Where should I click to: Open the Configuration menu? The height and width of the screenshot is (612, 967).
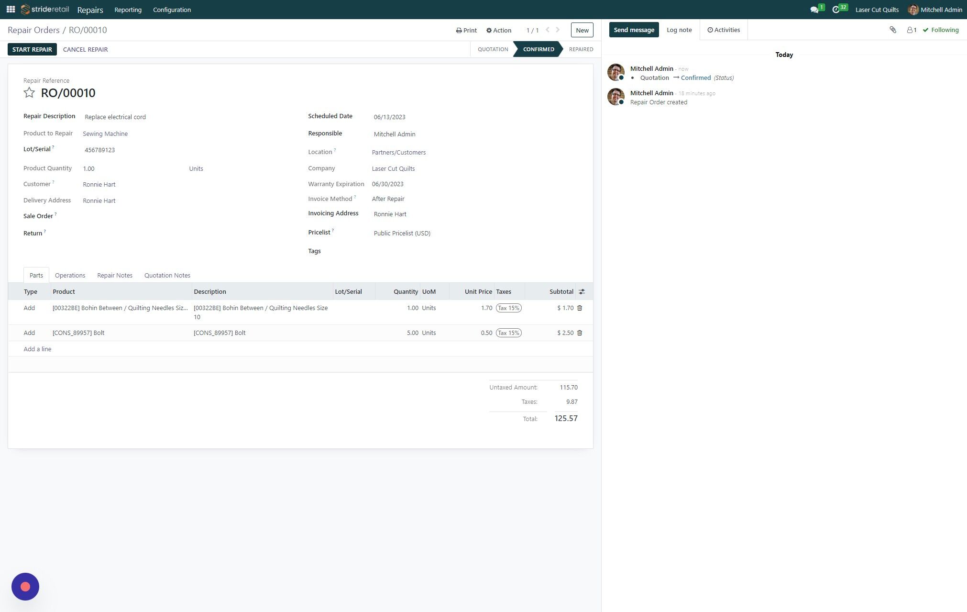pos(172,10)
